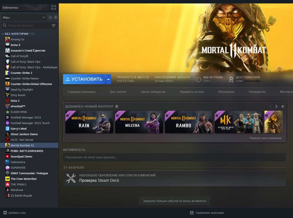
Task: Open Центр сообщества tab
Action: coord(153,92)
